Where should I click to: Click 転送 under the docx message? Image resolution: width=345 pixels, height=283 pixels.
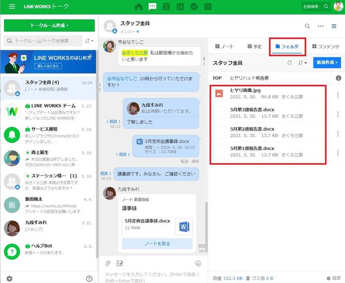pos(184,161)
